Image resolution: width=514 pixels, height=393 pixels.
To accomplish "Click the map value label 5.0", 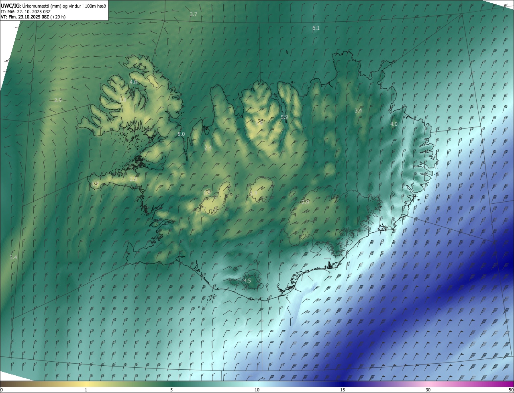I will [x=181, y=134].
